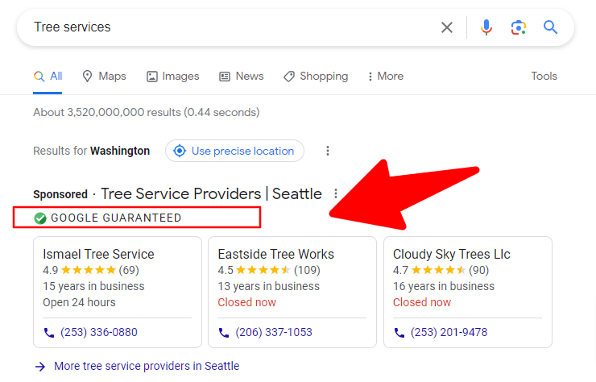Image resolution: width=596 pixels, height=382 pixels.
Task: Click 'Closed now' on Cloudy Sky Trees card
Action: point(422,302)
